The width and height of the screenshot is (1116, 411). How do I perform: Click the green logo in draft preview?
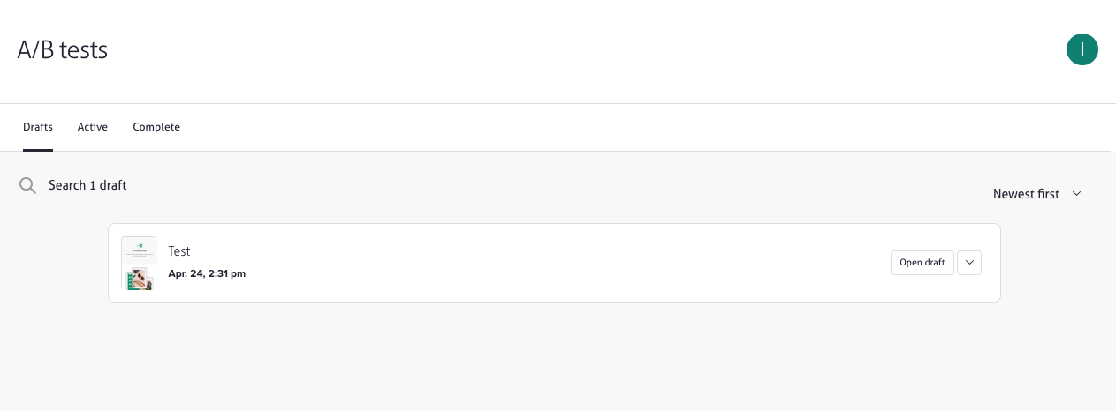[x=139, y=245]
